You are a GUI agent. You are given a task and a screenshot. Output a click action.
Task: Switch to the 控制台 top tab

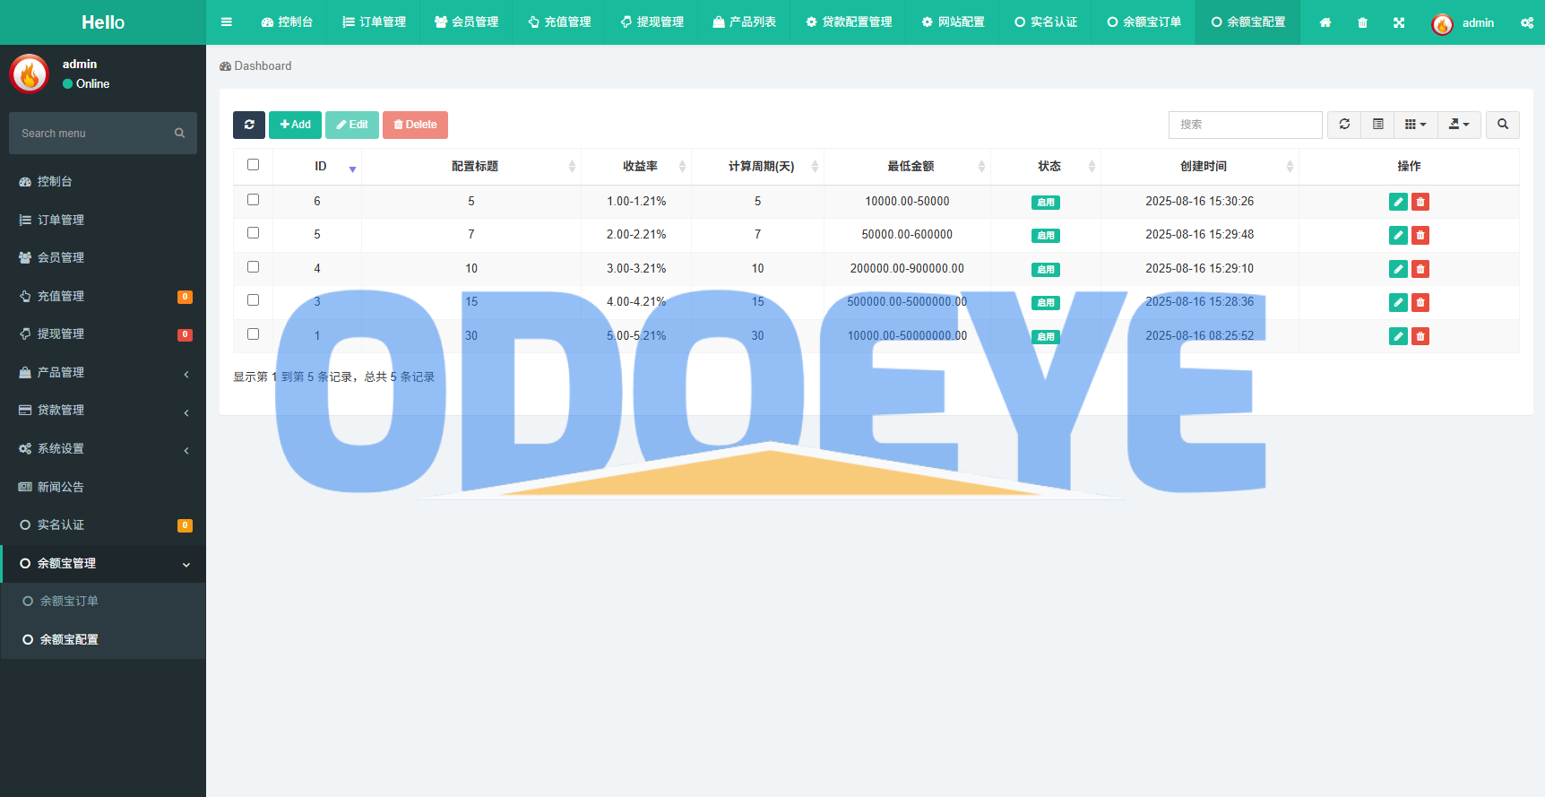(x=287, y=22)
